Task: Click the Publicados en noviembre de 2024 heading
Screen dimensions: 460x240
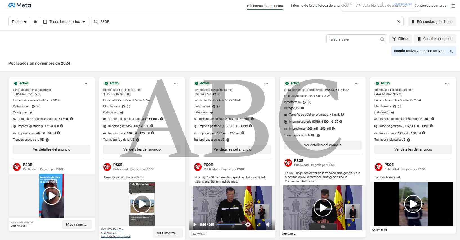Action: (x=39, y=63)
